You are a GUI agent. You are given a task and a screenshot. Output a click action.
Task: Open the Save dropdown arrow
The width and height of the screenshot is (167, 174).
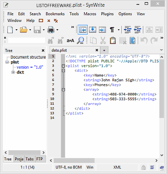tap(44, 30)
